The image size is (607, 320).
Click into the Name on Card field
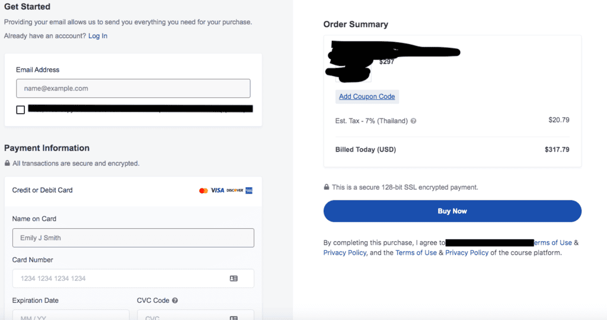coord(133,238)
